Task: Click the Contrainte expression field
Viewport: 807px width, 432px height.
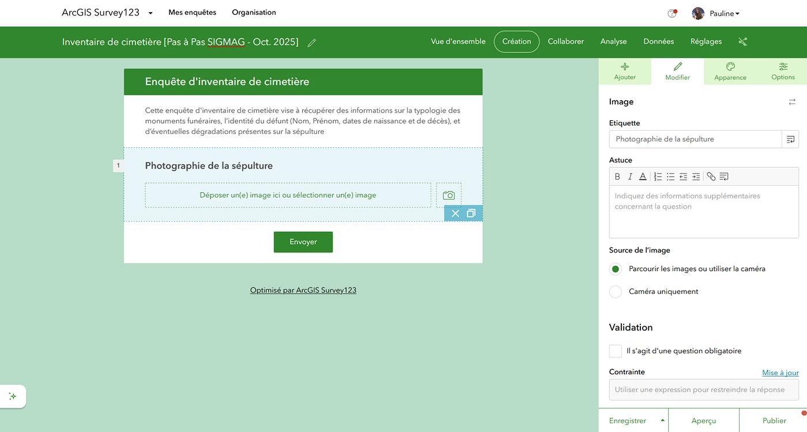Action: tap(704, 389)
